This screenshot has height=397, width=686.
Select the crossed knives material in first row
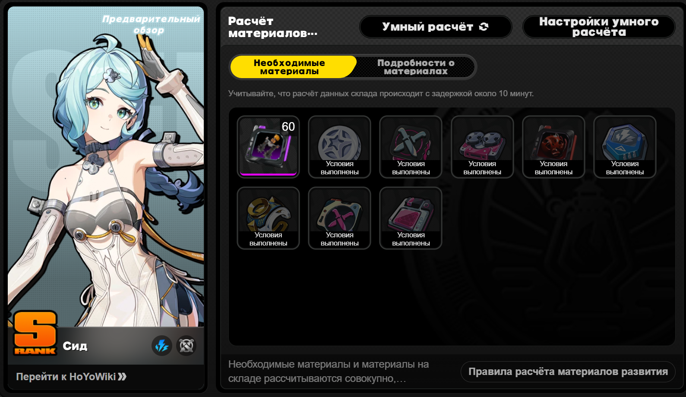click(411, 147)
